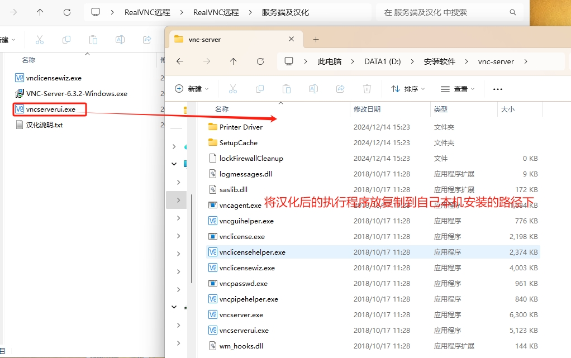Viewport: 571px width, 358px height.
Task: Click the Share icon in back window toolbar
Action: pyautogui.click(x=147, y=40)
